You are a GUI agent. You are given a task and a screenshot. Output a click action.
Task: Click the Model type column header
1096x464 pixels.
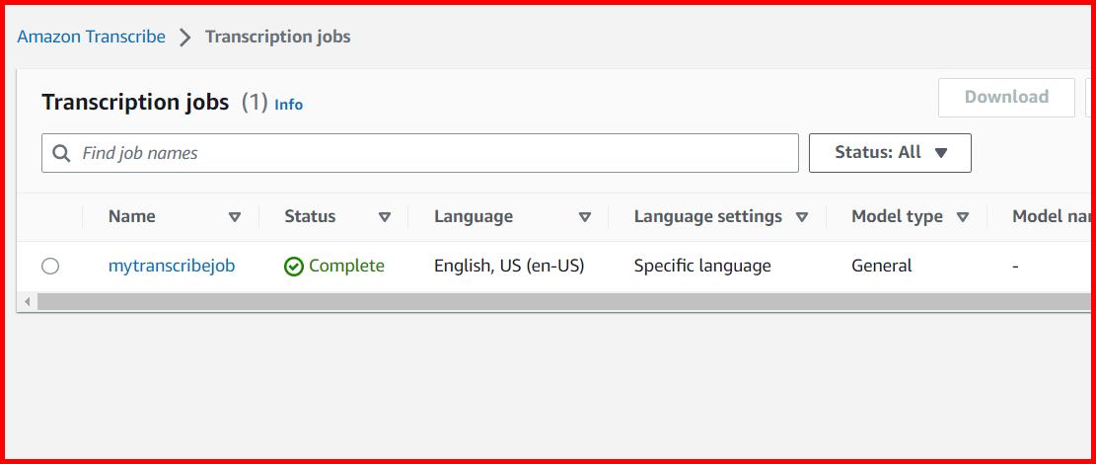pos(897,216)
